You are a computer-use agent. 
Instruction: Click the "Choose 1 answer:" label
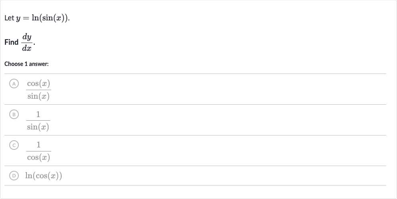[26, 64]
